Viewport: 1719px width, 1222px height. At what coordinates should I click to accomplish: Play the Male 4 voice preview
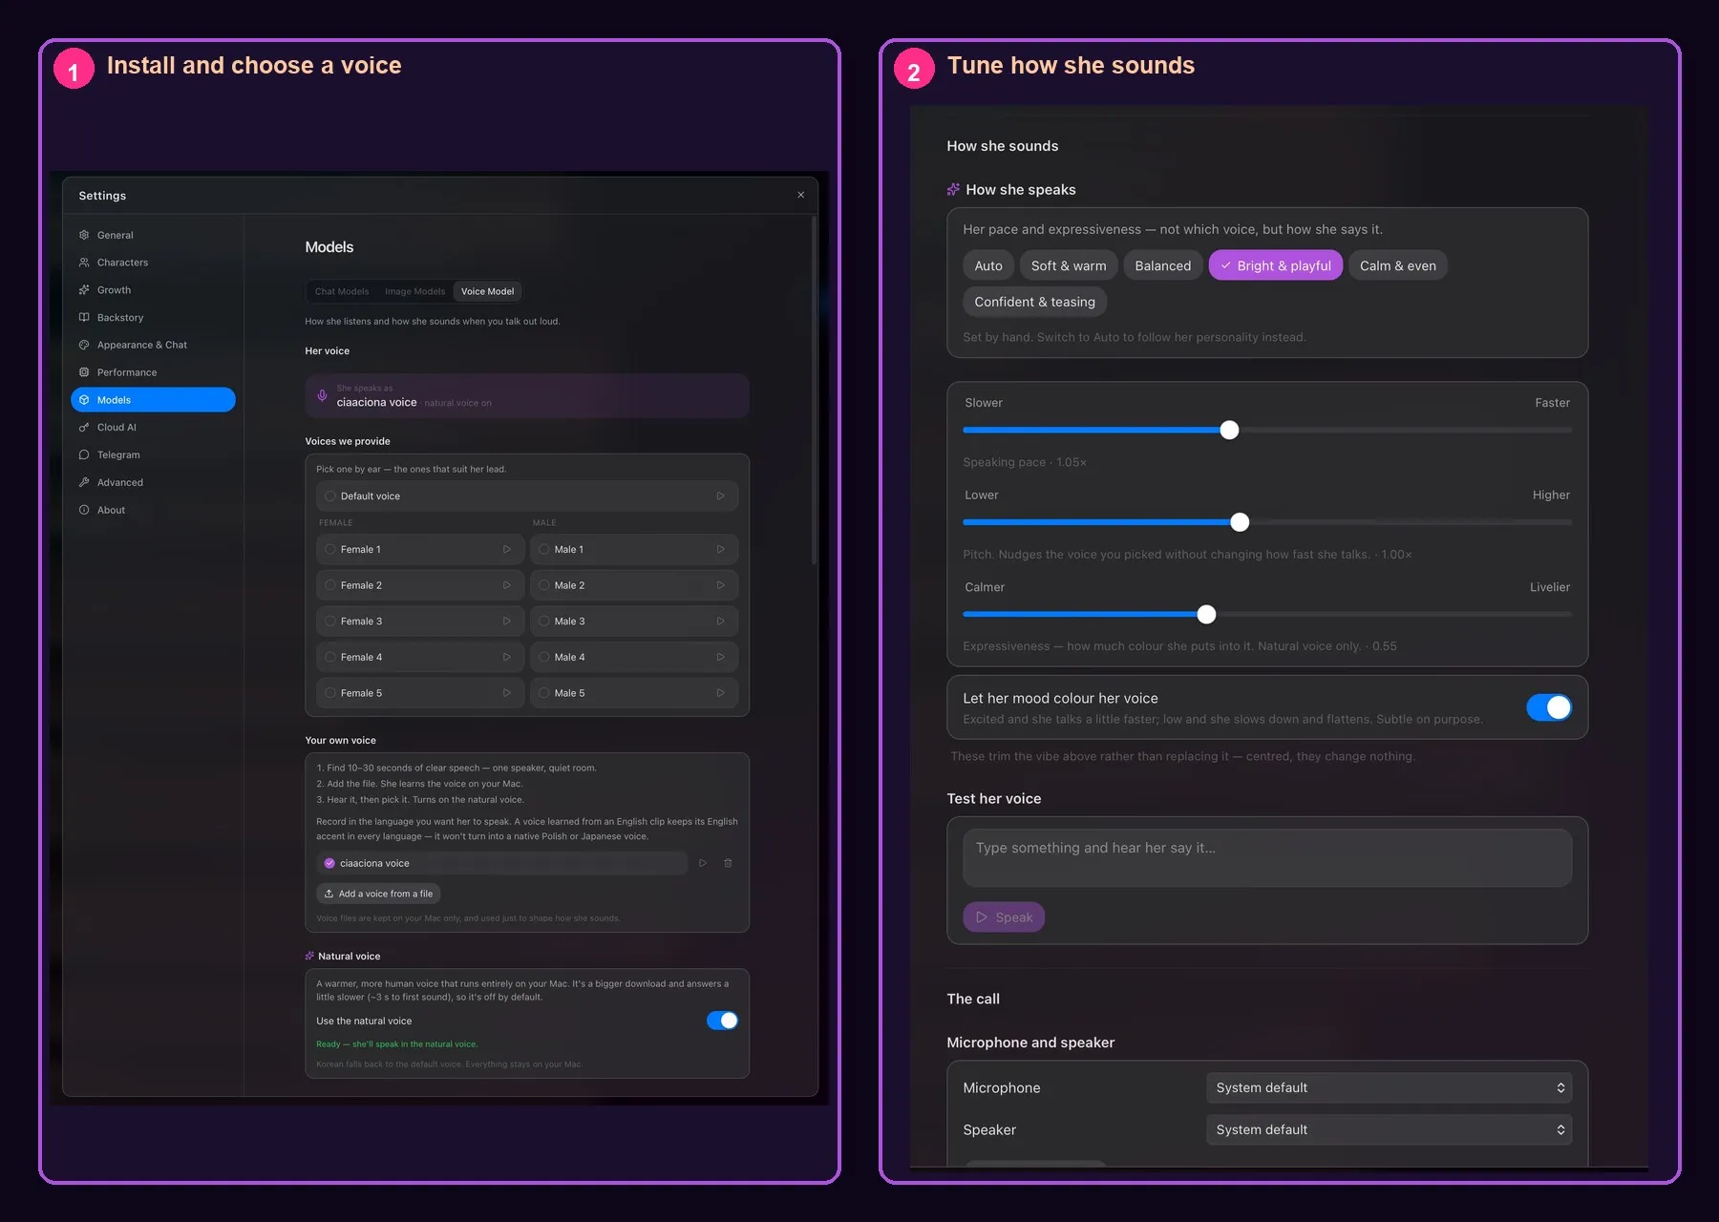pyautogui.click(x=721, y=658)
